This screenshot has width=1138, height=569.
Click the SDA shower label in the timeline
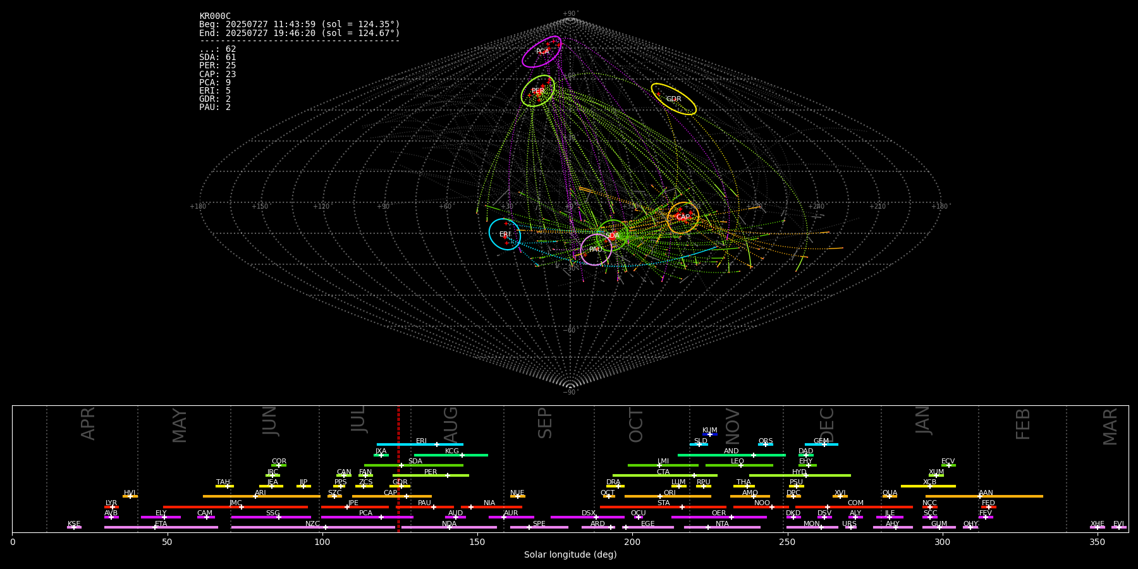click(x=415, y=462)
